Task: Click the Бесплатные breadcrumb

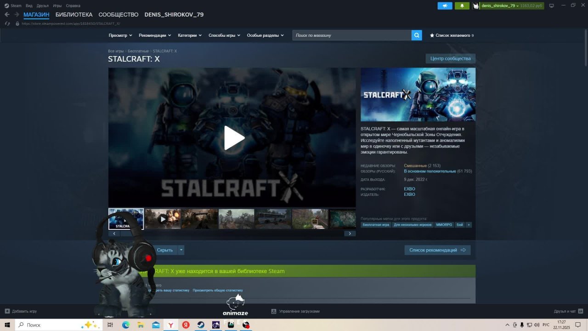Action: pos(138,51)
